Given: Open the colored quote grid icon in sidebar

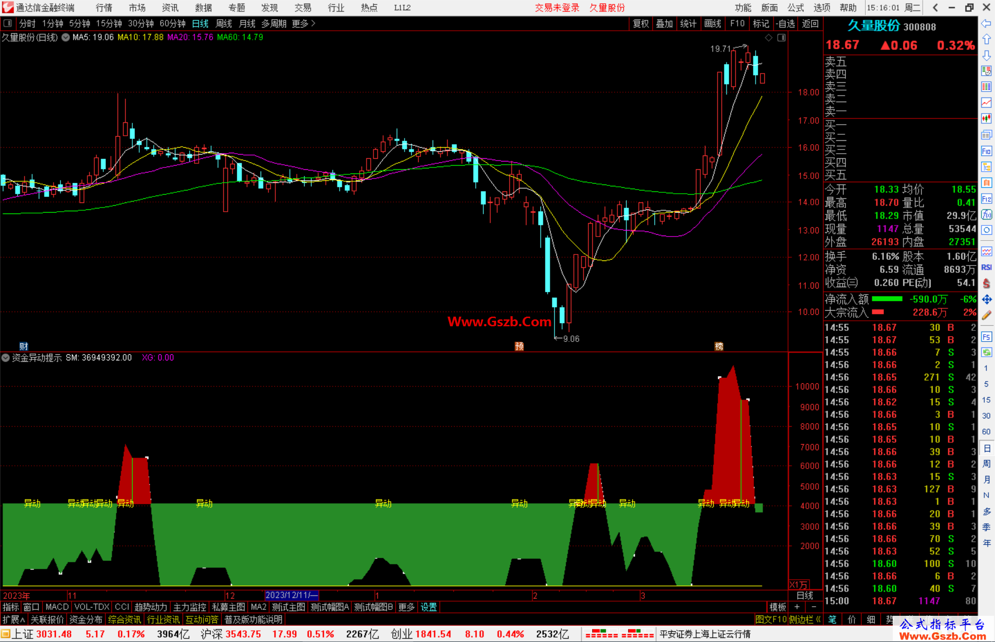Looking at the screenshot, I should point(986,87).
